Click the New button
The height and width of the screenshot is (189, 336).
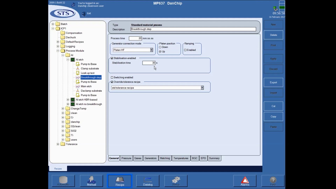tap(273, 25)
